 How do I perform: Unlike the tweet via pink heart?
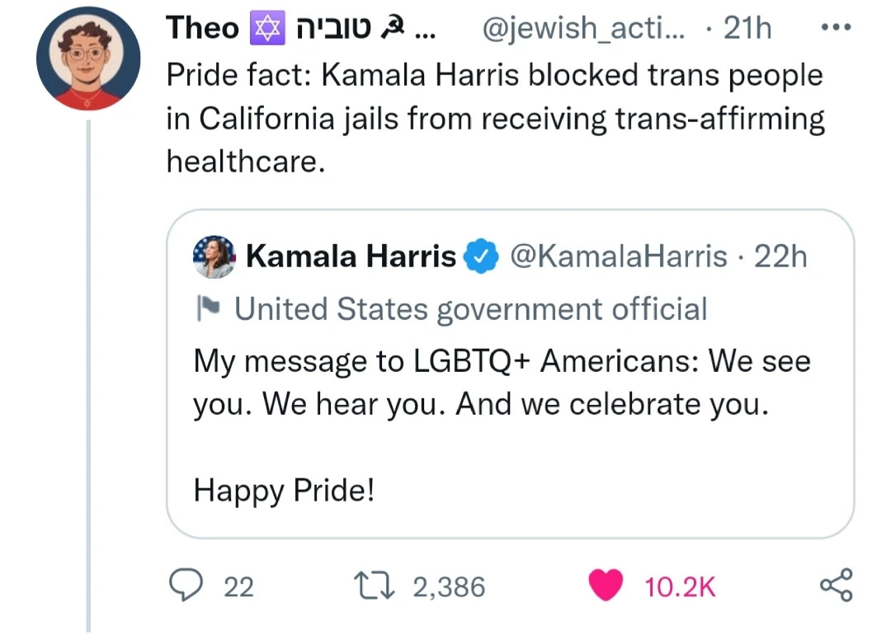click(606, 586)
